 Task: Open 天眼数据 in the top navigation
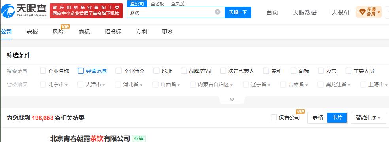304,12
